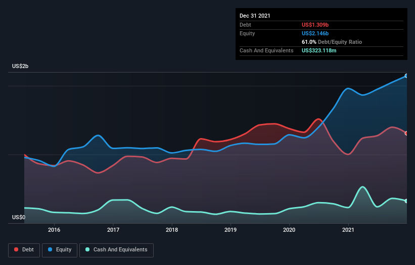Toggle the Cash And Equivalents legend button
415x265 pixels.
click(116, 250)
